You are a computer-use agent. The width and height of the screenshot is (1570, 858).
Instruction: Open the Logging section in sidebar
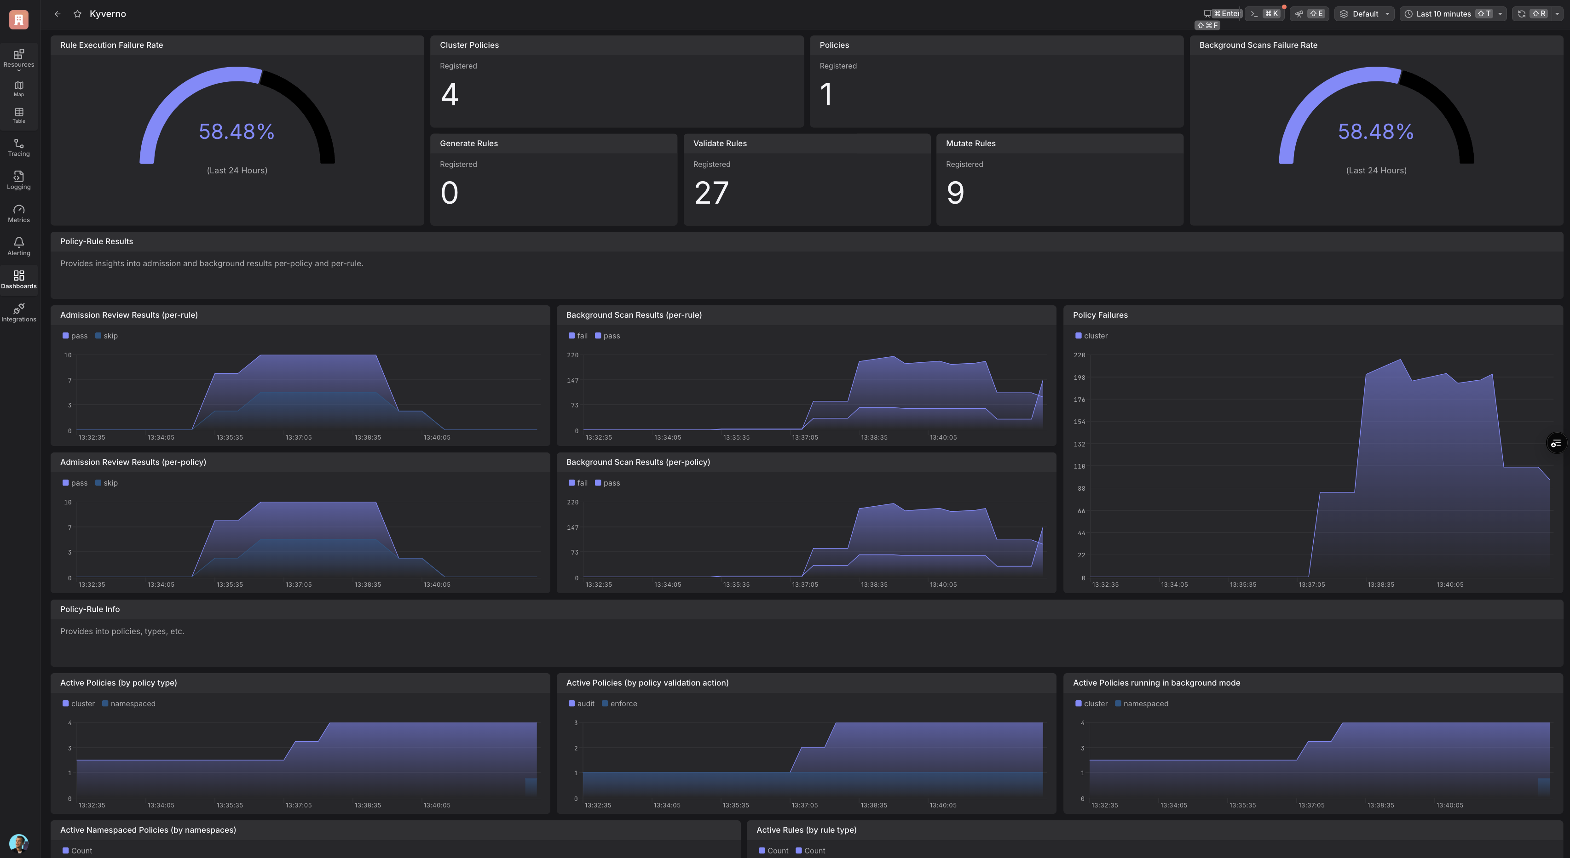pos(18,180)
